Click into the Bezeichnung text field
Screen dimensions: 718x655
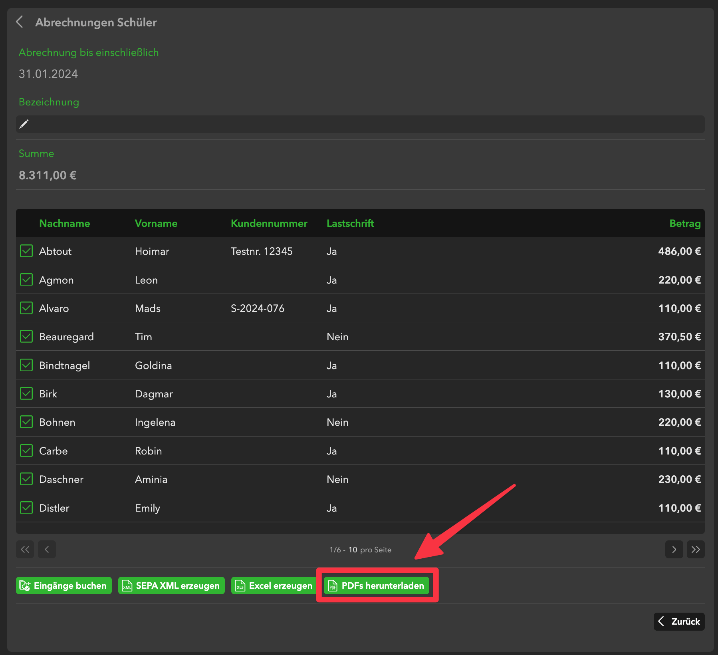[x=359, y=124]
